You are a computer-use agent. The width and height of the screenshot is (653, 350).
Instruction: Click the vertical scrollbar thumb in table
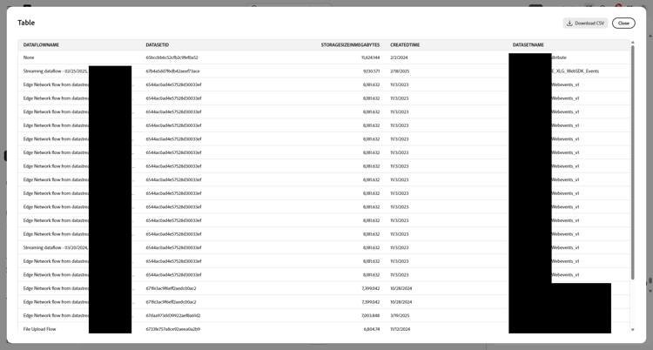tap(633, 163)
